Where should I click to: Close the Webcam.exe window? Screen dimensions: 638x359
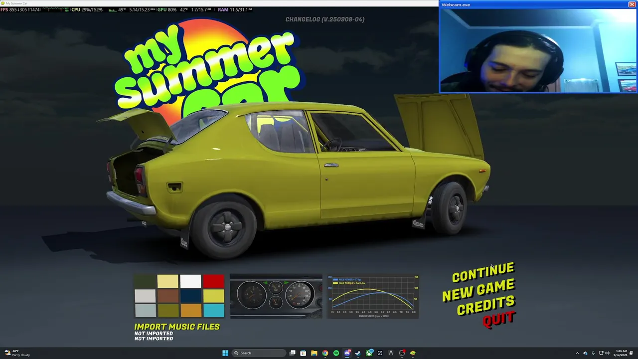632,4
